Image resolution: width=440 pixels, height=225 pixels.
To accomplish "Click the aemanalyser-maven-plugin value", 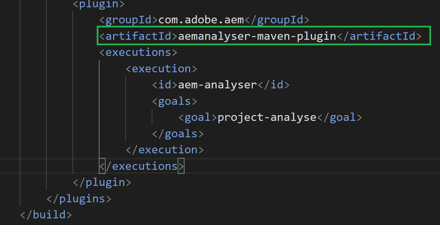I will [257, 36].
